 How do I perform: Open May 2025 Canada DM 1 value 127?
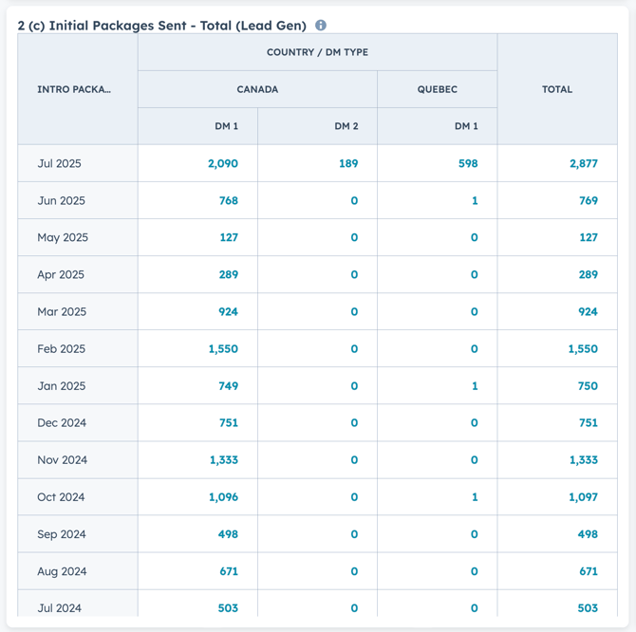coord(229,237)
